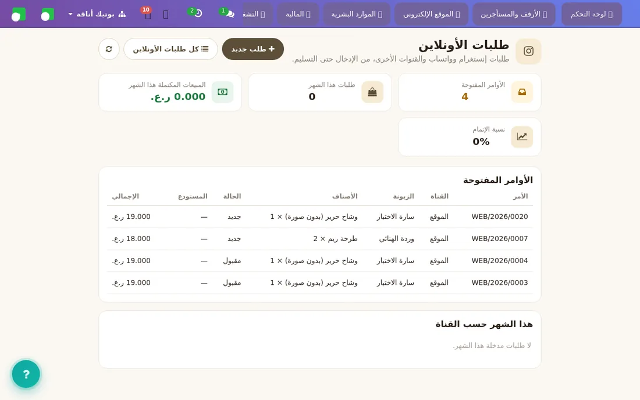Open الموقع الإلكتروني menu
Screen dimensions: 640x400
431,15
